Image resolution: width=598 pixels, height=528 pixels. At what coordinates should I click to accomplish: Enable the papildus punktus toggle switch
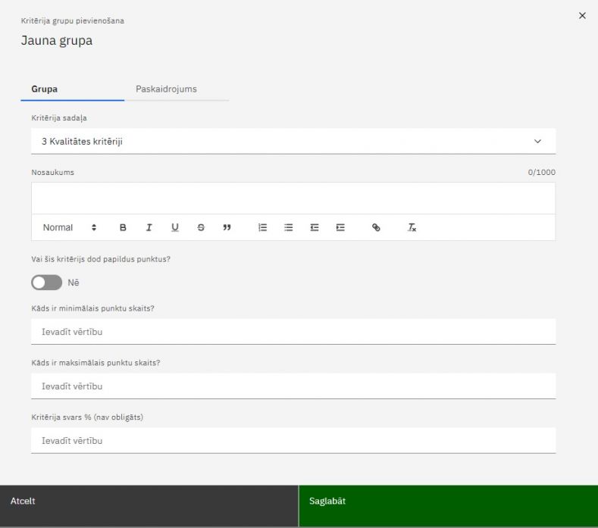[46, 283]
